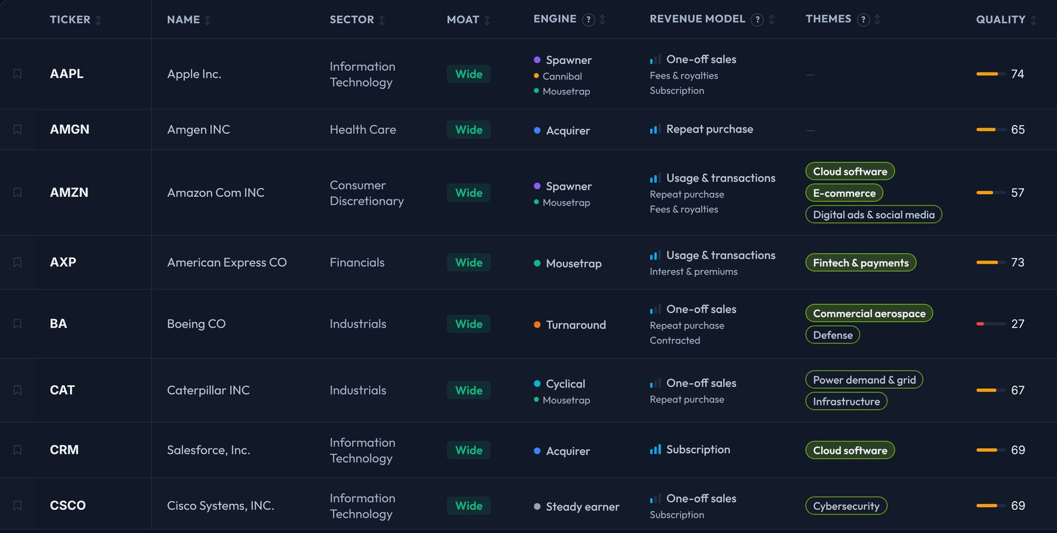
Task: Open the AAPL ticker link
Action: [x=67, y=74]
